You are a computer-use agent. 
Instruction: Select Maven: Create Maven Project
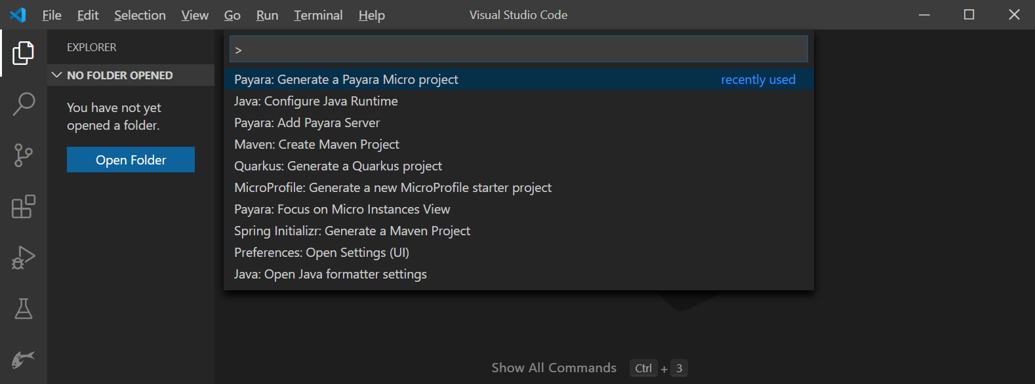click(317, 144)
